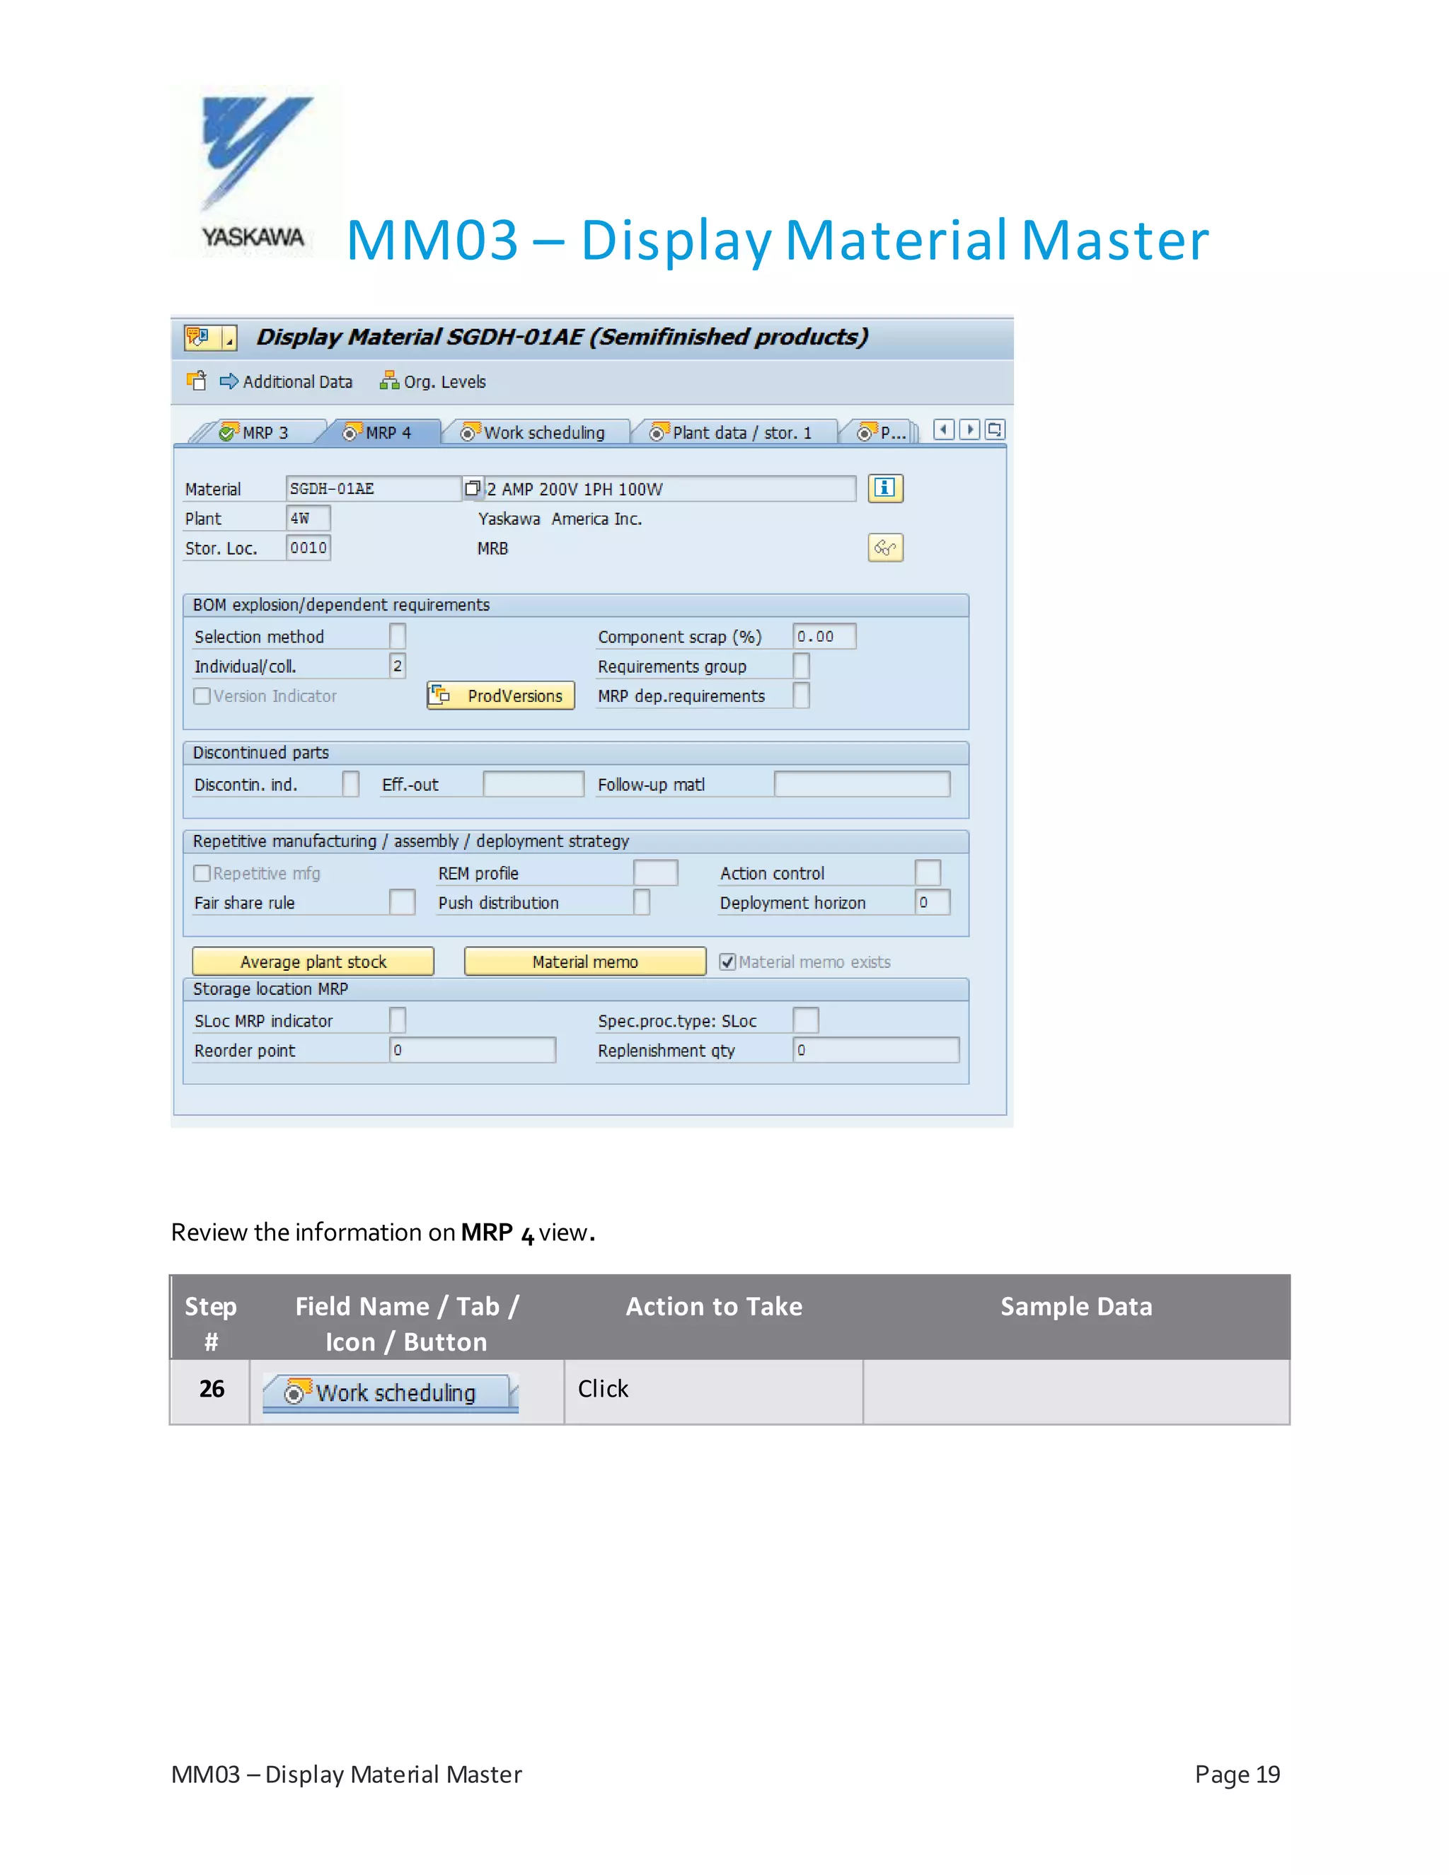The height and width of the screenshot is (1875, 1449).
Task: Click the MRP dep.requirements field
Action: pos(801,696)
